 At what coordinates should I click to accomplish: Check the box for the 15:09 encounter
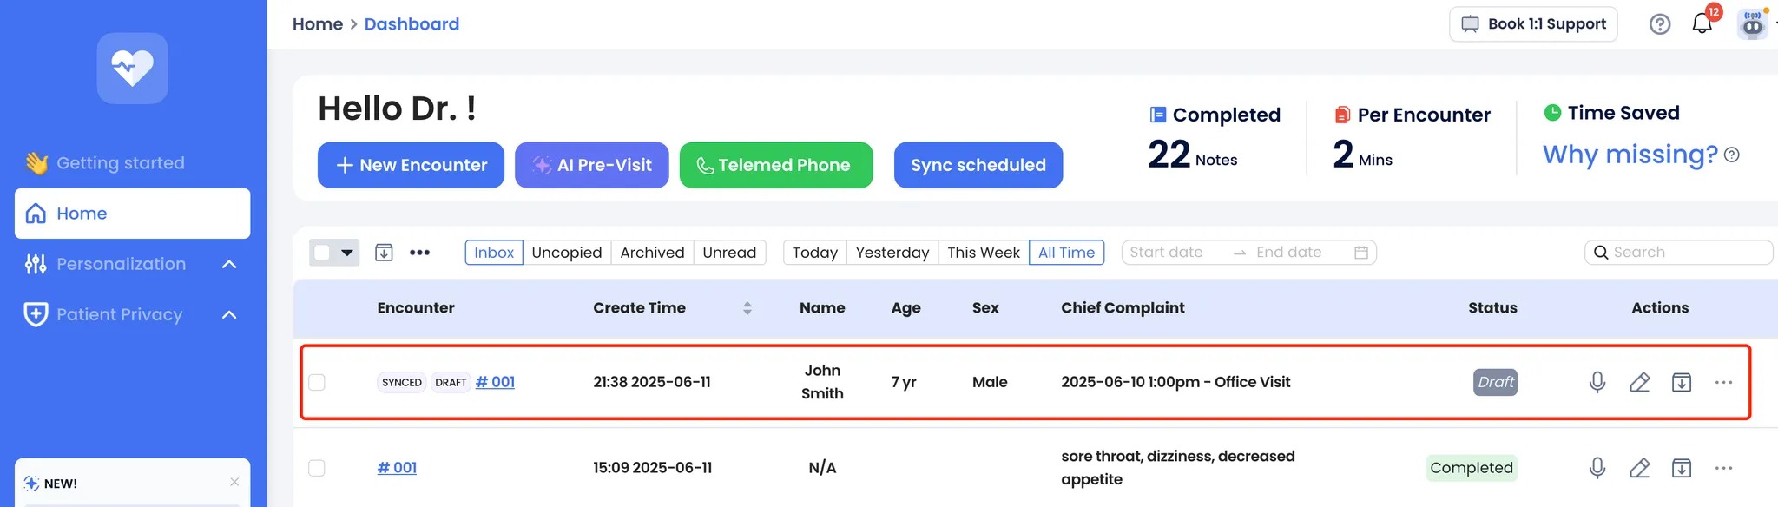pyautogui.click(x=317, y=468)
